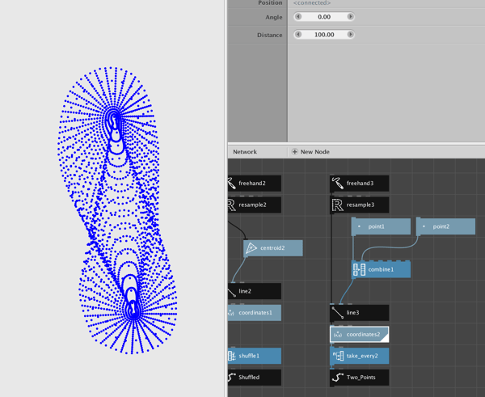Select the combine1 node label
Viewport: 485px width, 397px height.
(x=381, y=269)
